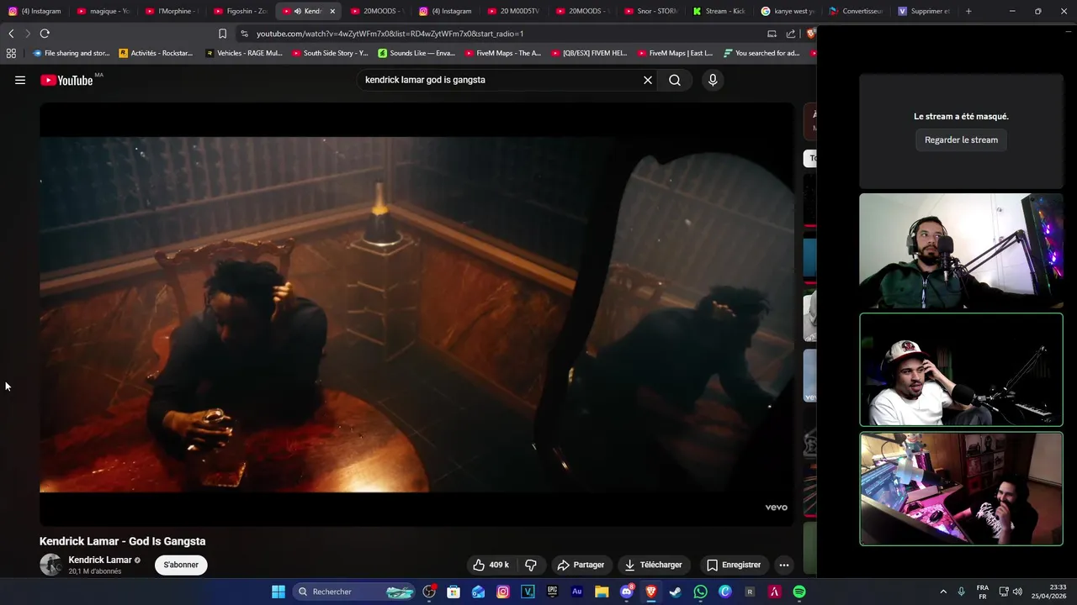This screenshot has width=1077, height=605.
Task: Switch to the l'Morphine tab
Action: (172, 11)
